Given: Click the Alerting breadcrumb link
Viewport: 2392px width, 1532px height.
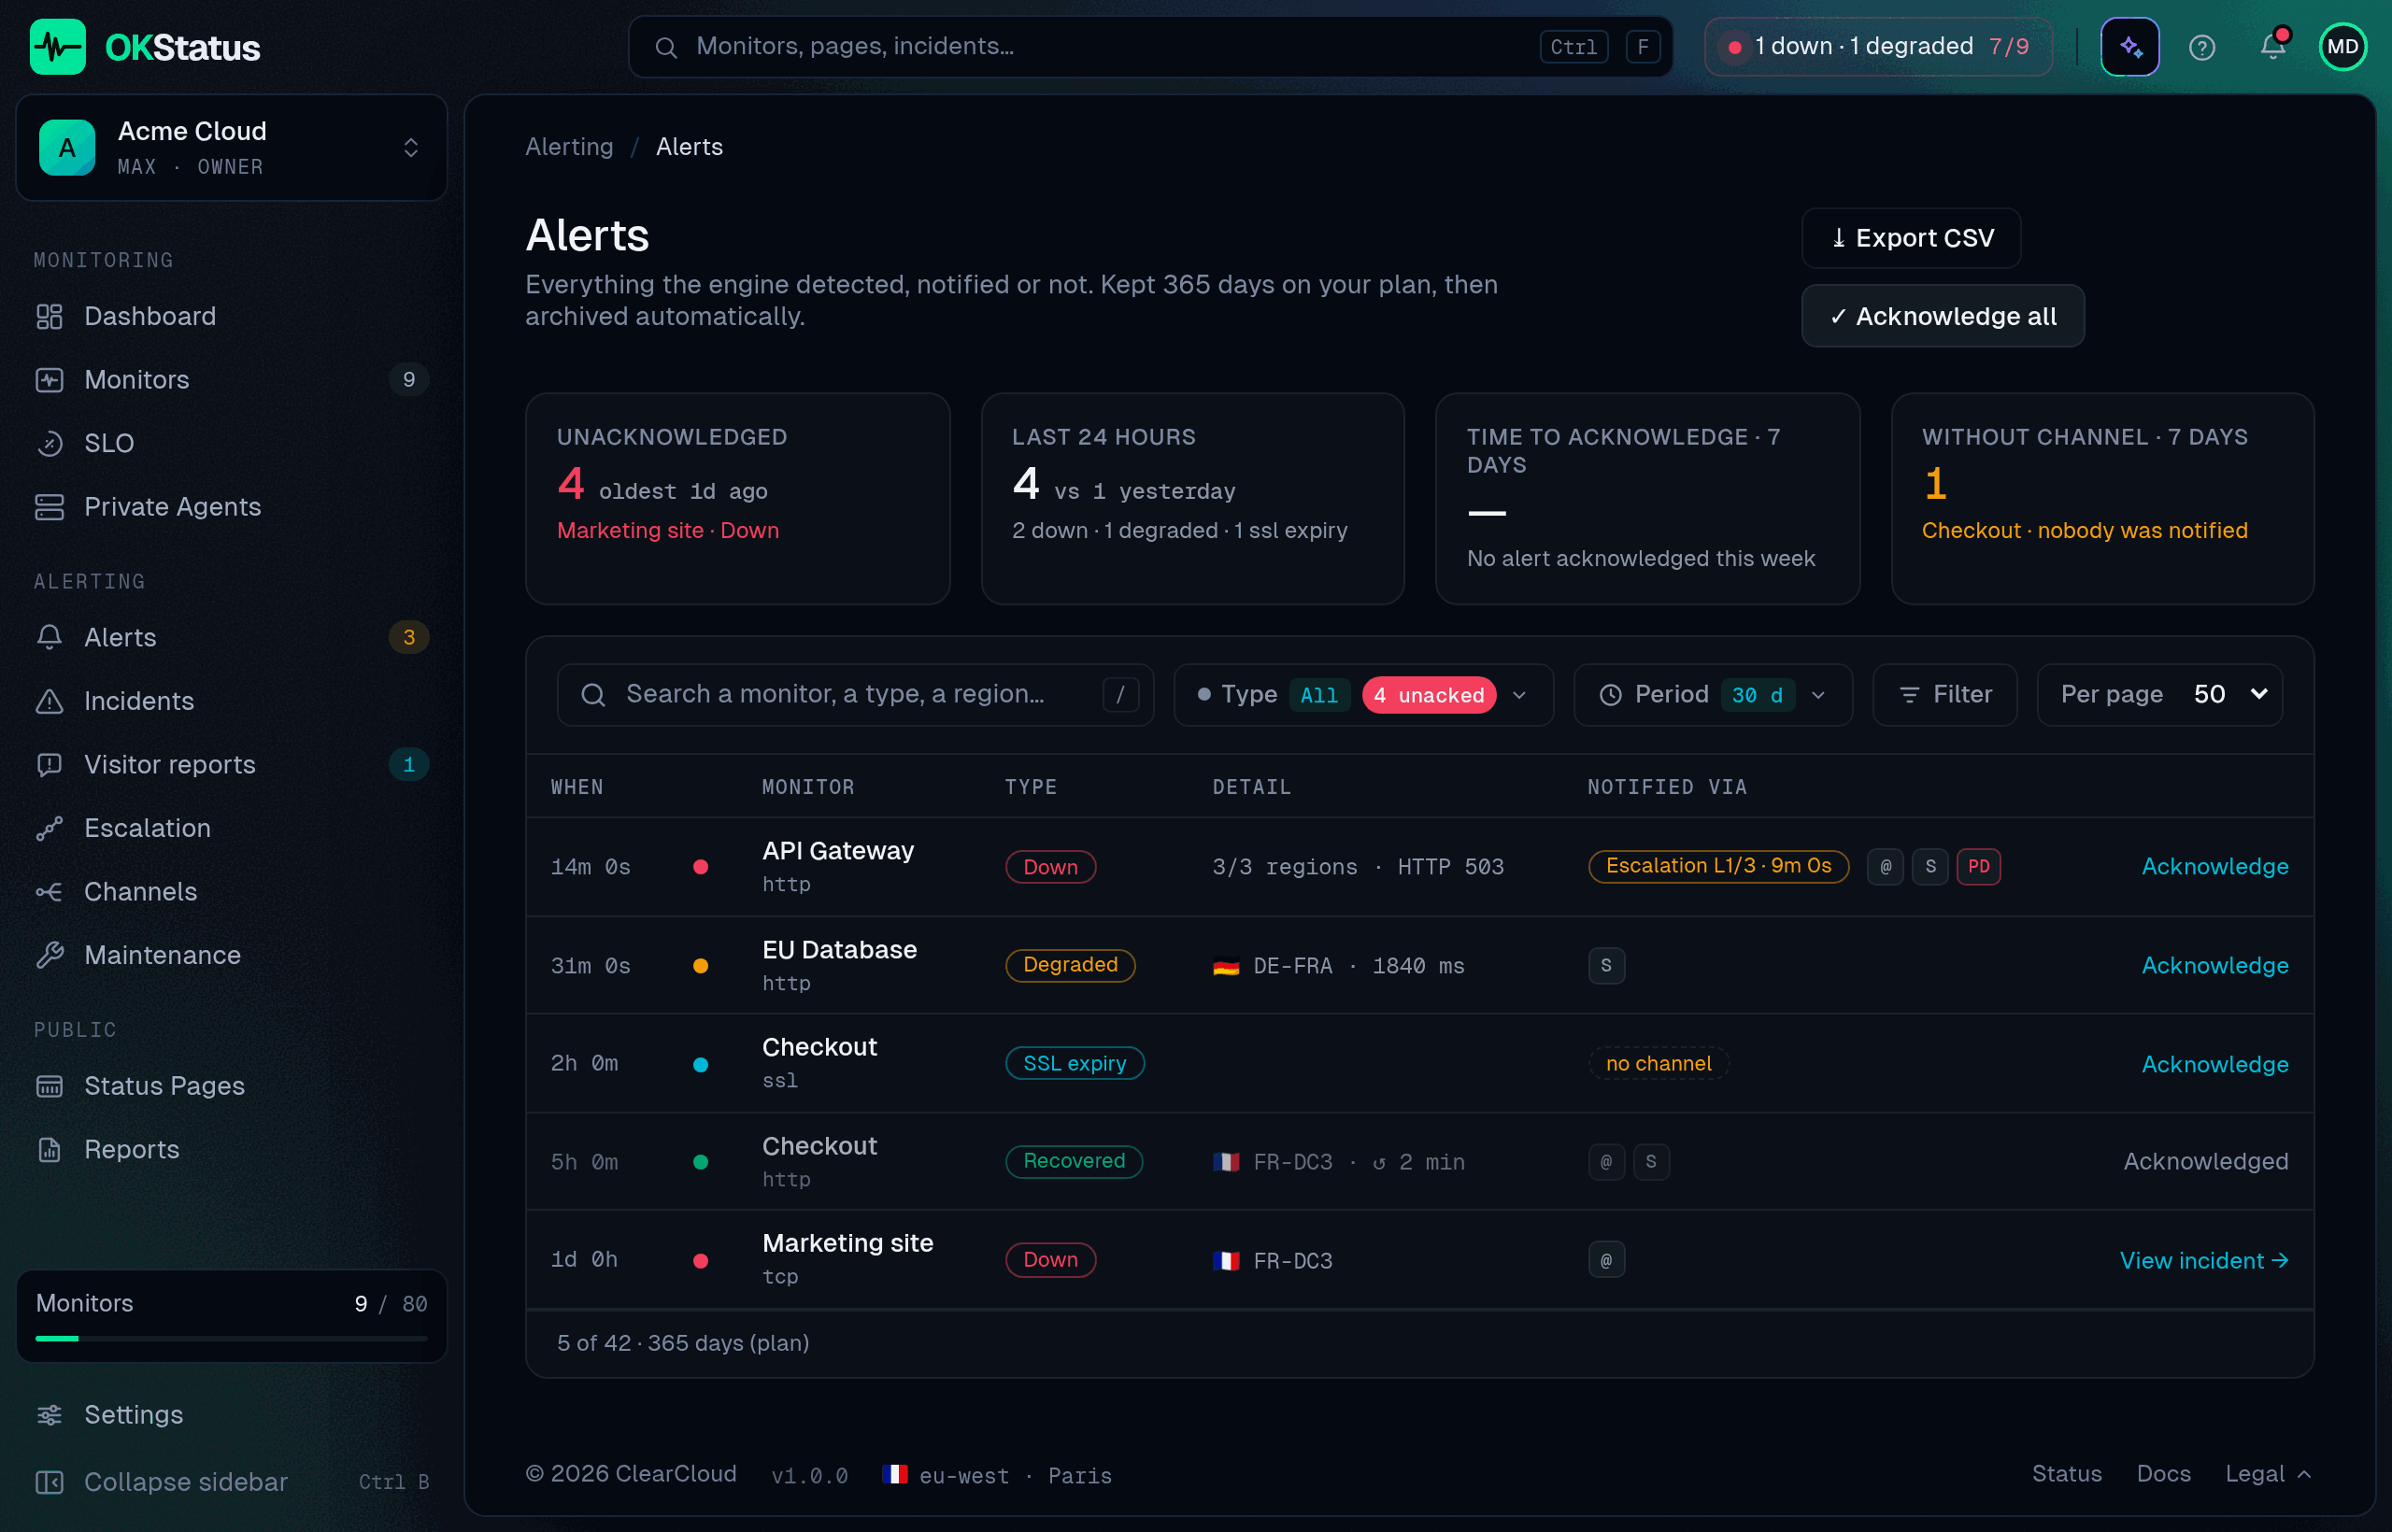Looking at the screenshot, I should point(569,147).
